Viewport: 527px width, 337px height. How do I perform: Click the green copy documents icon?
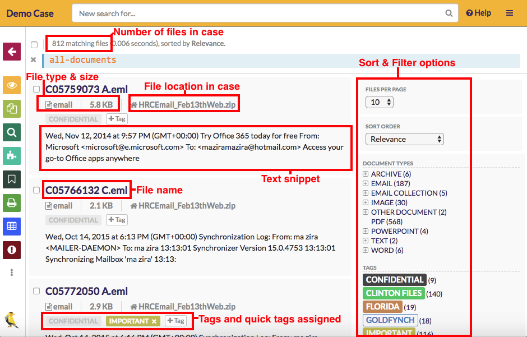coord(12,109)
